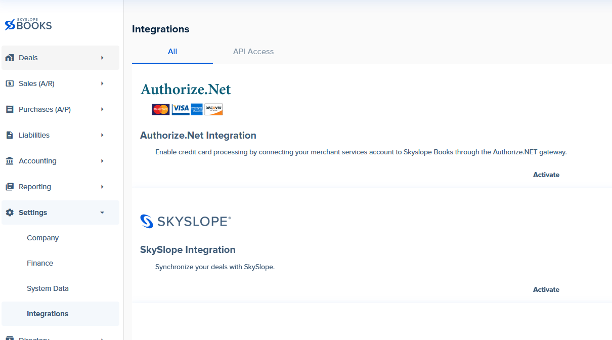Click the Purchases (A/P) list icon

[x=10, y=109]
